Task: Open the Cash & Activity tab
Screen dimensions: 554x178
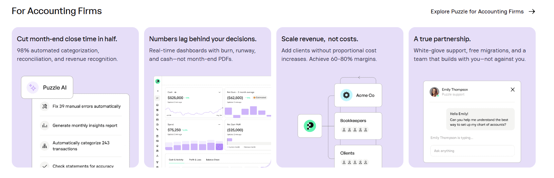Action: (176, 160)
